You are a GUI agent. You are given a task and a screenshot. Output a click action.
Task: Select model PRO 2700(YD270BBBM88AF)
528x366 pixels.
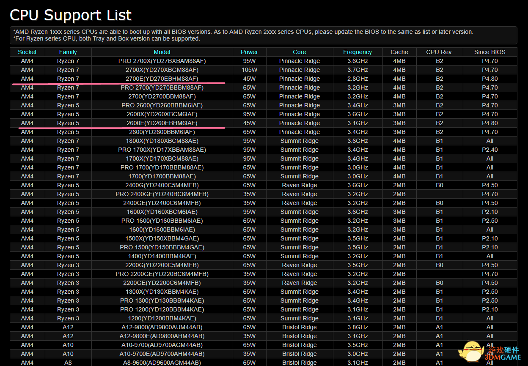pyautogui.click(x=162, y=87)
